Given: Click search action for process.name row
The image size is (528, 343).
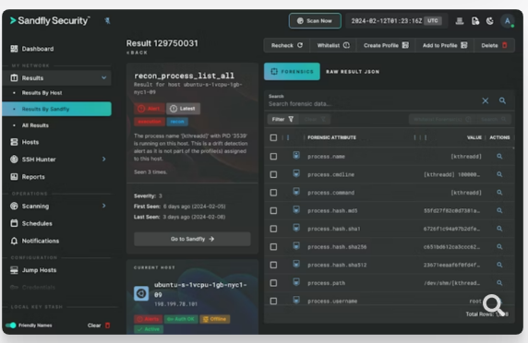Looking at the screenshot, I should point(499,157).
